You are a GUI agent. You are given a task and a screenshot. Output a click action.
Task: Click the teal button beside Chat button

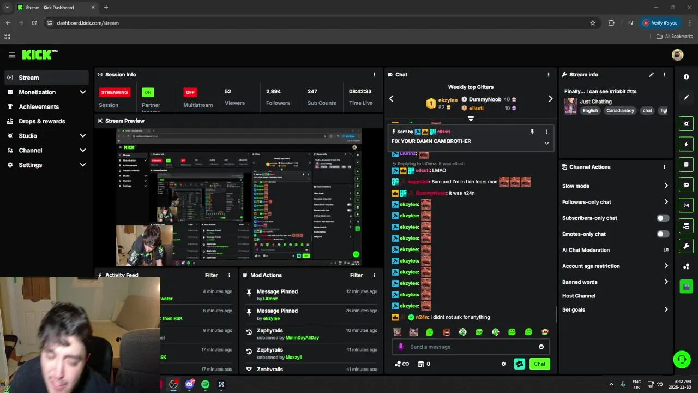(x=519, y=364)
